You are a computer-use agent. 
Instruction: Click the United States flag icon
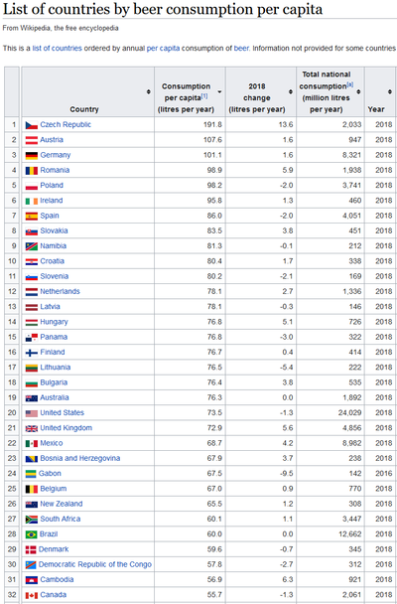point(32,413)
